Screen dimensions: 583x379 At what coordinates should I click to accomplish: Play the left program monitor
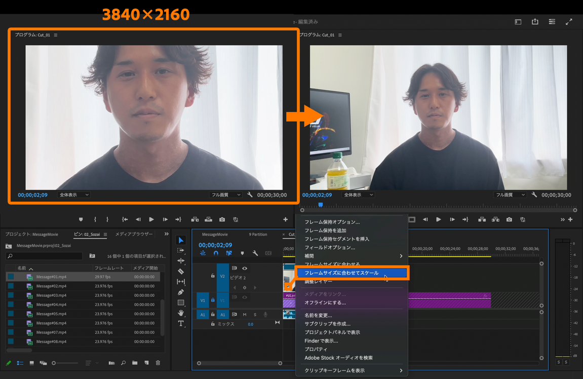coord(151,220)
